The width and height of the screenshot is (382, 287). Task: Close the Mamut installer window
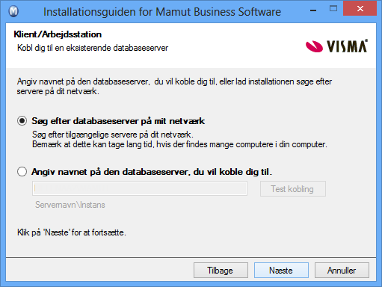360,9
